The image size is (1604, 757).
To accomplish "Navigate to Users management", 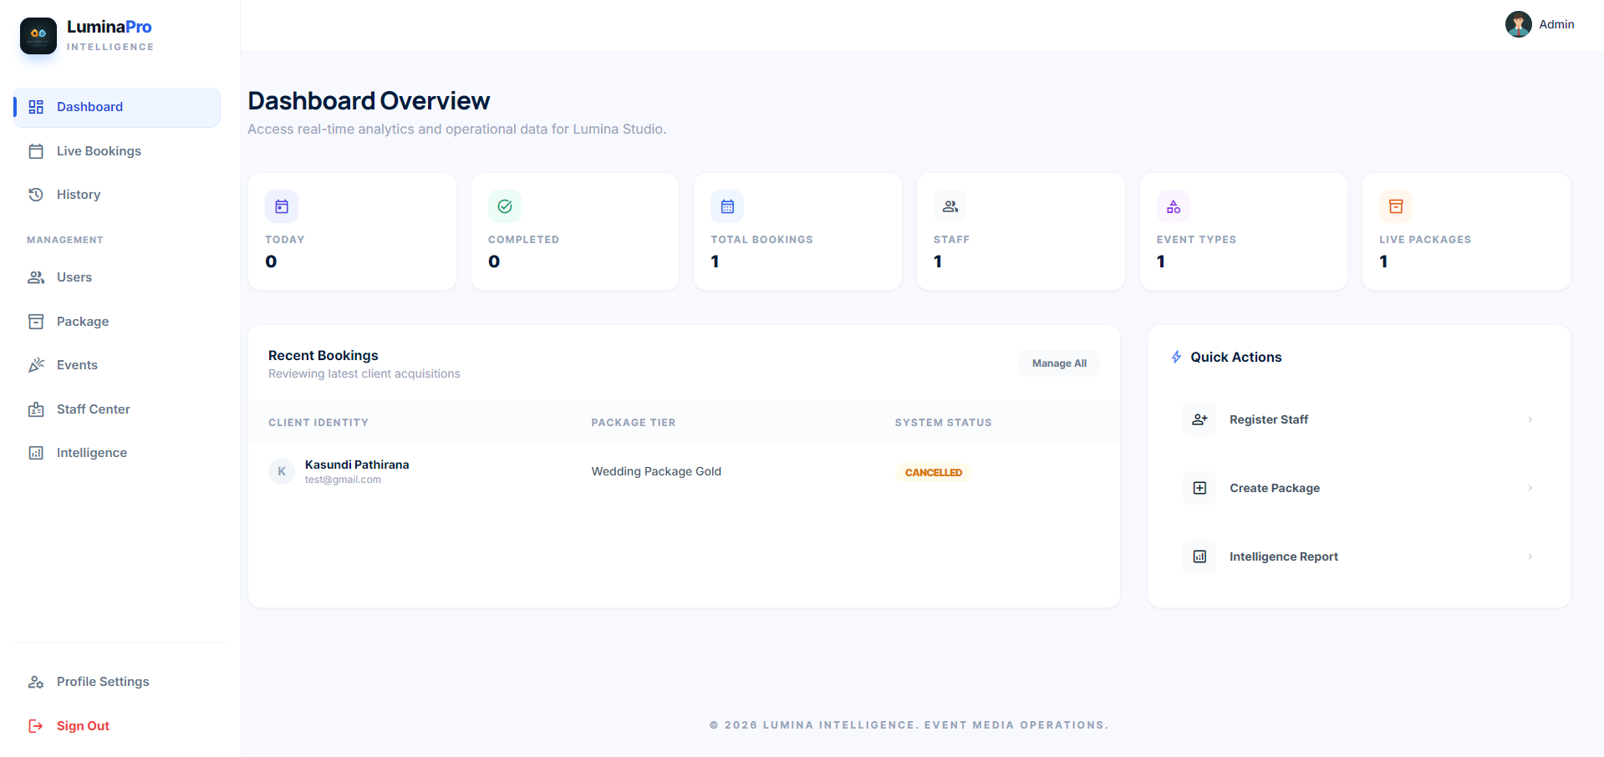I will tap(117, 277).
